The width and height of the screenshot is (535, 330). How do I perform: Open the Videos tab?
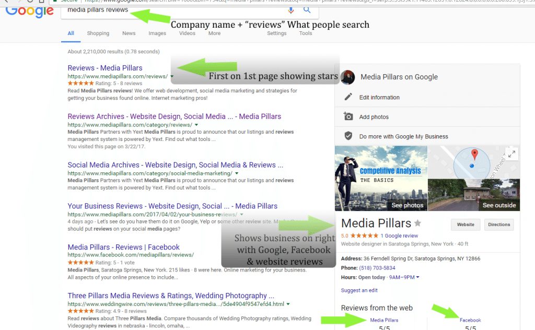187,33
